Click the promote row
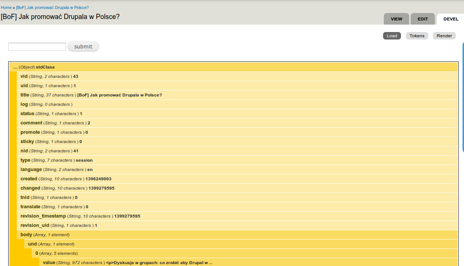Viewport: 464px width, 266px height. [x=237, y=132]
